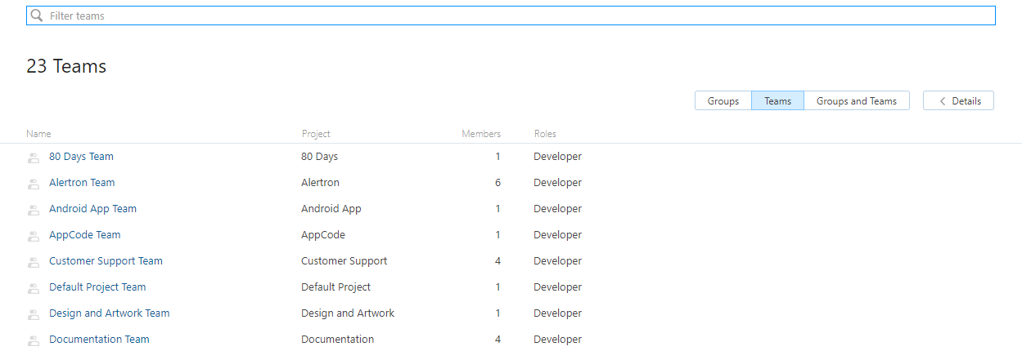1022x351 pixels.
Task: Click member count 1 for 80 Days Team
Action: tap(497, 157)
